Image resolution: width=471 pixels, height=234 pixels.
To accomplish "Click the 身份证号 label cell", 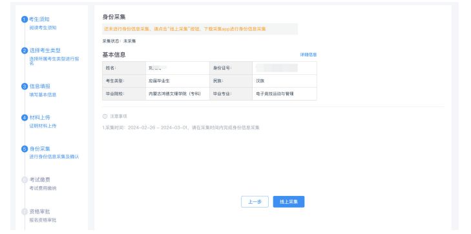I will tap(231, 68).
